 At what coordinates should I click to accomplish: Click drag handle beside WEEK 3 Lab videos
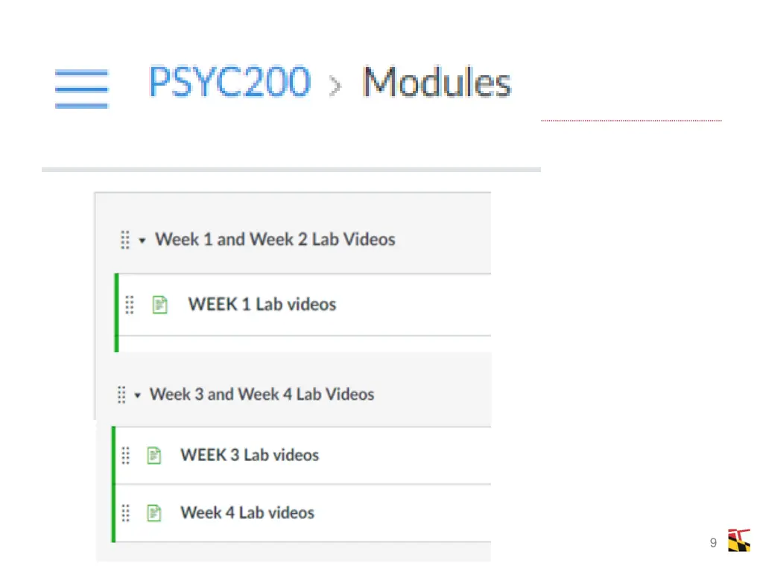pos(125,456)
